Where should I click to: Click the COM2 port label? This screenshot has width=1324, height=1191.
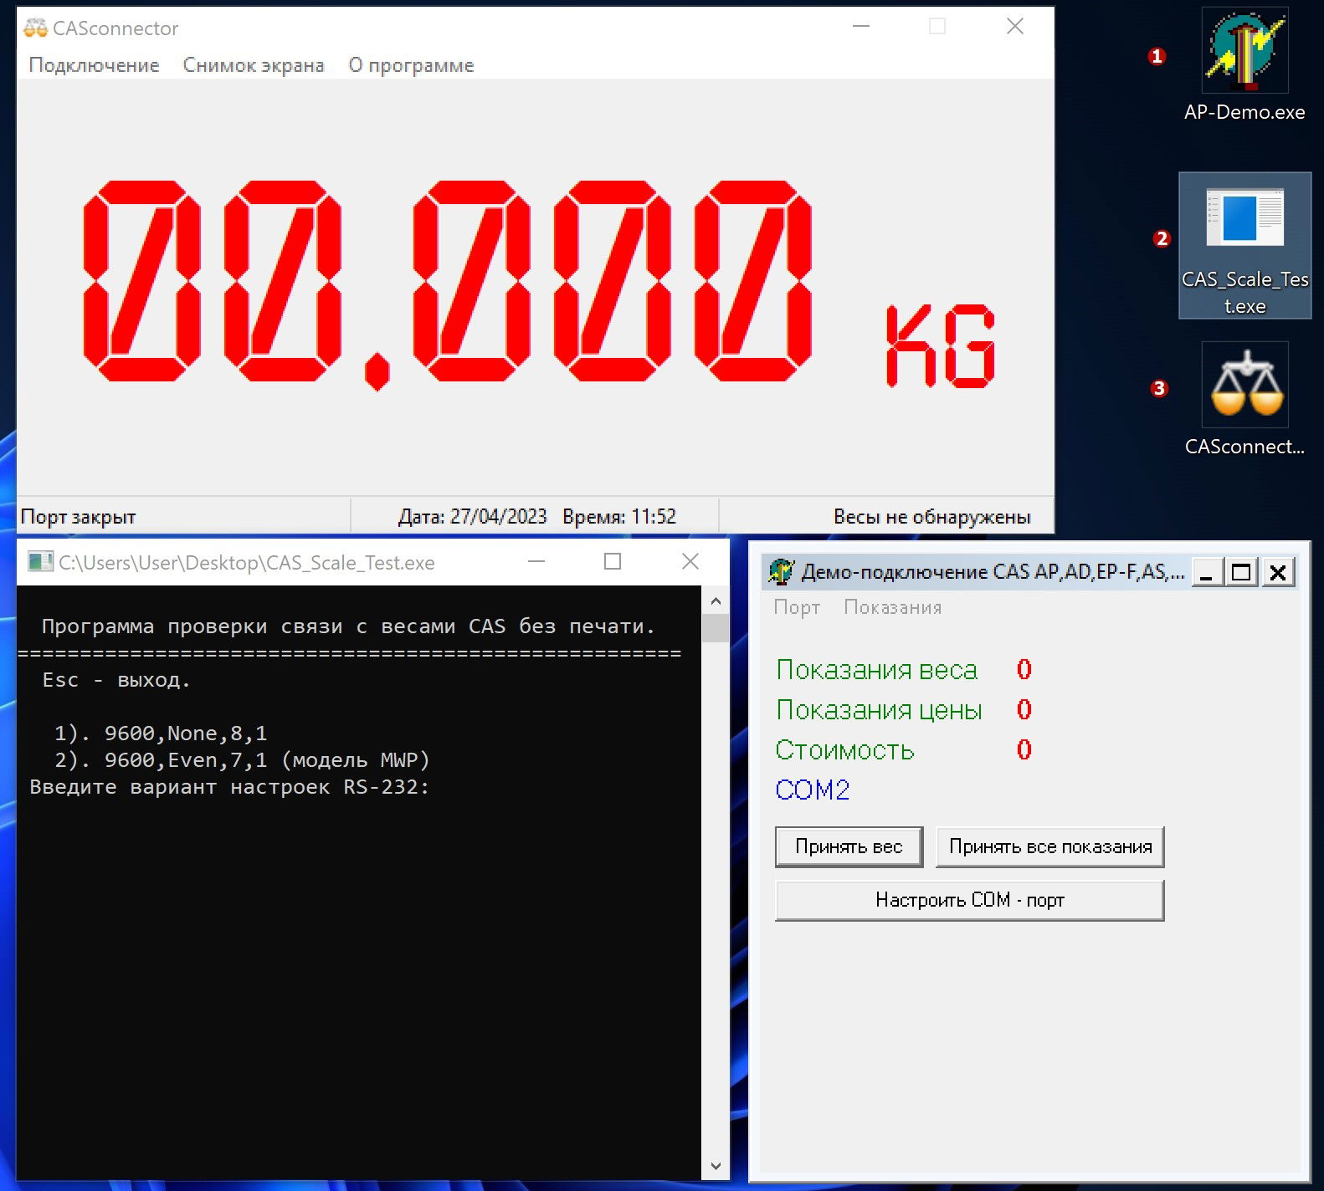(x=812, y=790)
